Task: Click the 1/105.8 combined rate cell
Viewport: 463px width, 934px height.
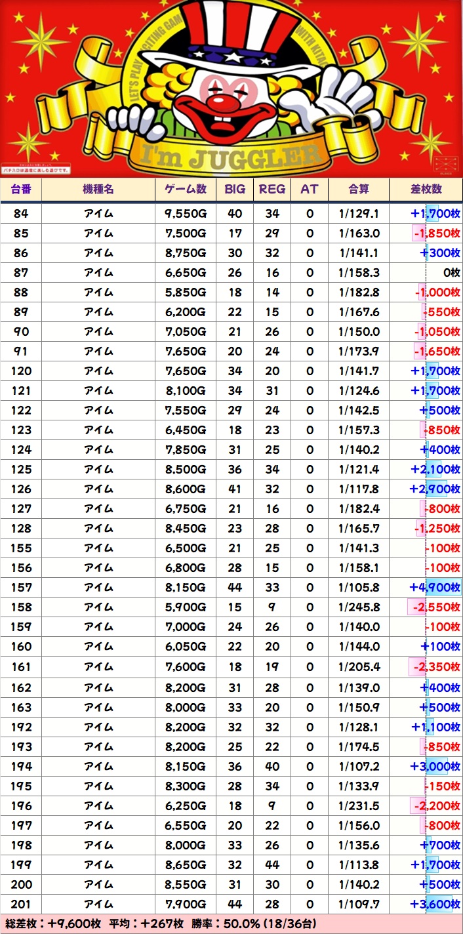Action: tap(359, 588)
